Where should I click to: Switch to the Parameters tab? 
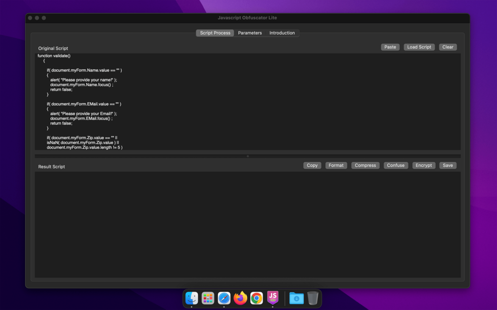[250, 33]
